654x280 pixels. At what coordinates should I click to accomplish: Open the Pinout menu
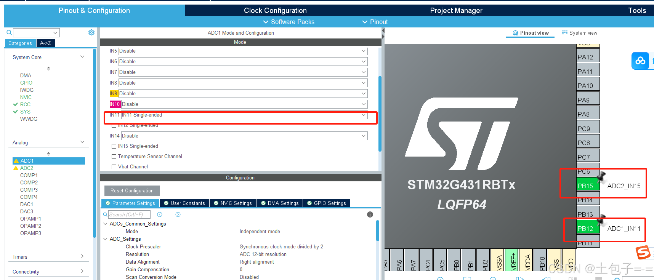pos(375,22)
